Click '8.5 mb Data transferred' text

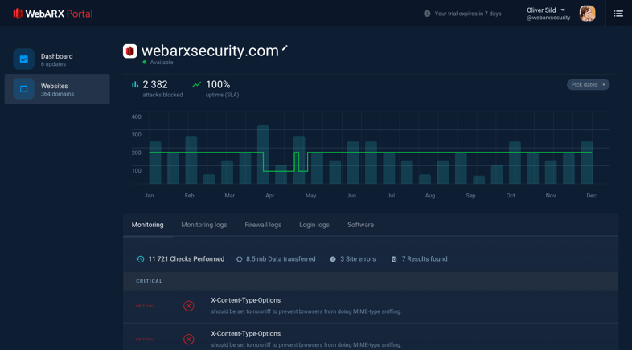(x=281, y=259)
